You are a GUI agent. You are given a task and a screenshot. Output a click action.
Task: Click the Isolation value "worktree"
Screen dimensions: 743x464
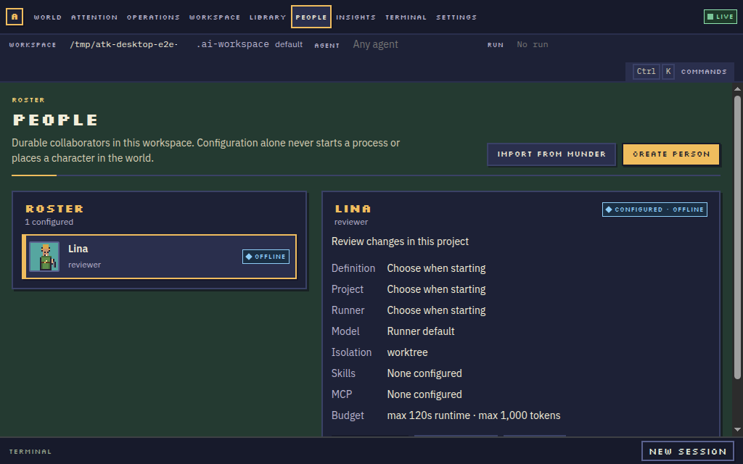pyautogui.click(x=408, y=352)
